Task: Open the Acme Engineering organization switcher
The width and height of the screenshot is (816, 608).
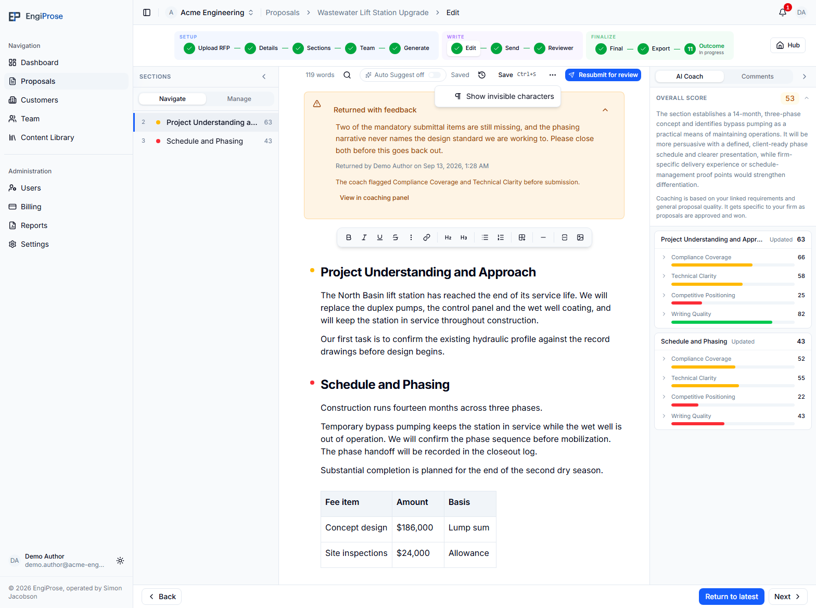Action: (x=211, y=12)
